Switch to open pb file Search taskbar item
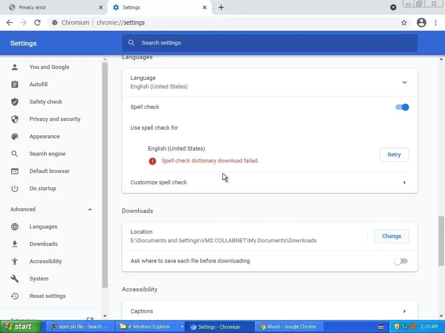 click(80, 326)
